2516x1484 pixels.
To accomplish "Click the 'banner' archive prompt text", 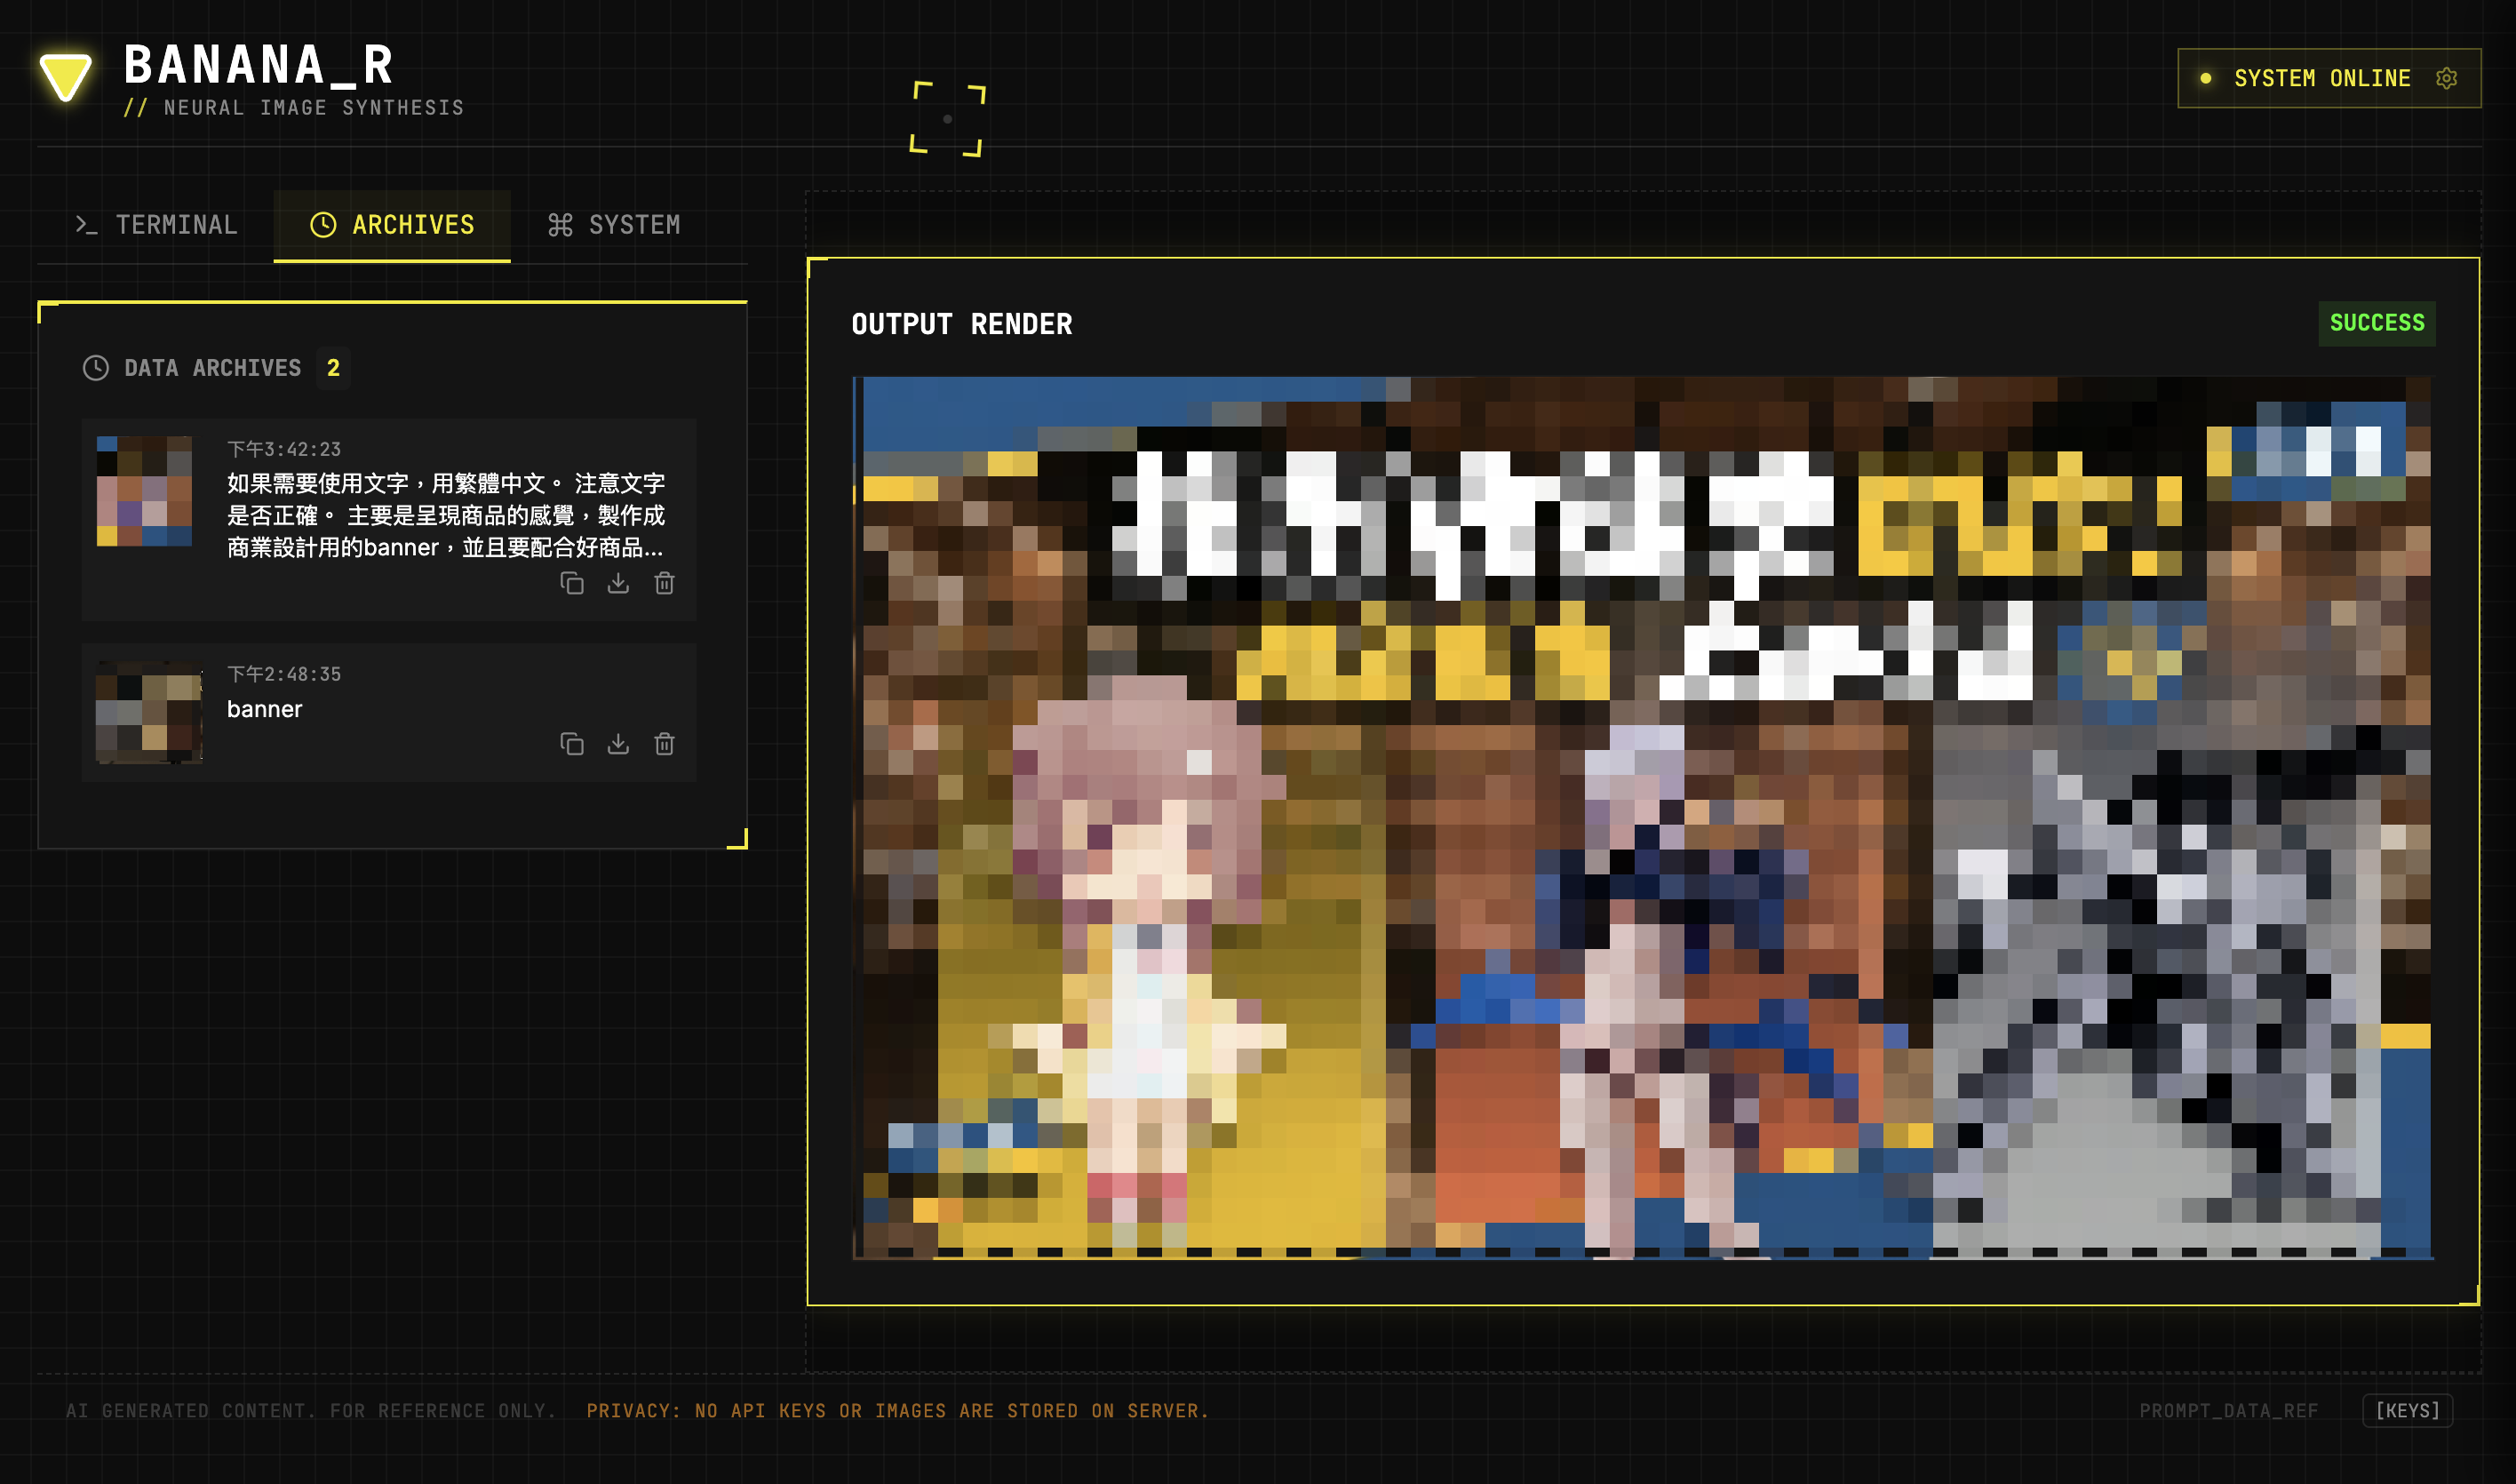I will pyautogui.click(x=265, y=709).
